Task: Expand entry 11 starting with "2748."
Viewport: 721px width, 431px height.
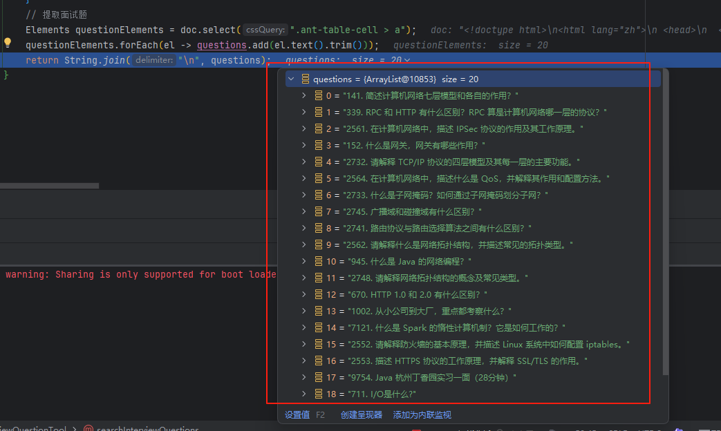Action: tap(304, 278)
